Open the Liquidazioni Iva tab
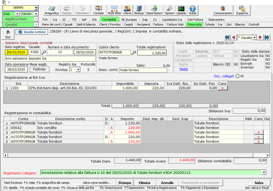273x191 pixels. 172,20
